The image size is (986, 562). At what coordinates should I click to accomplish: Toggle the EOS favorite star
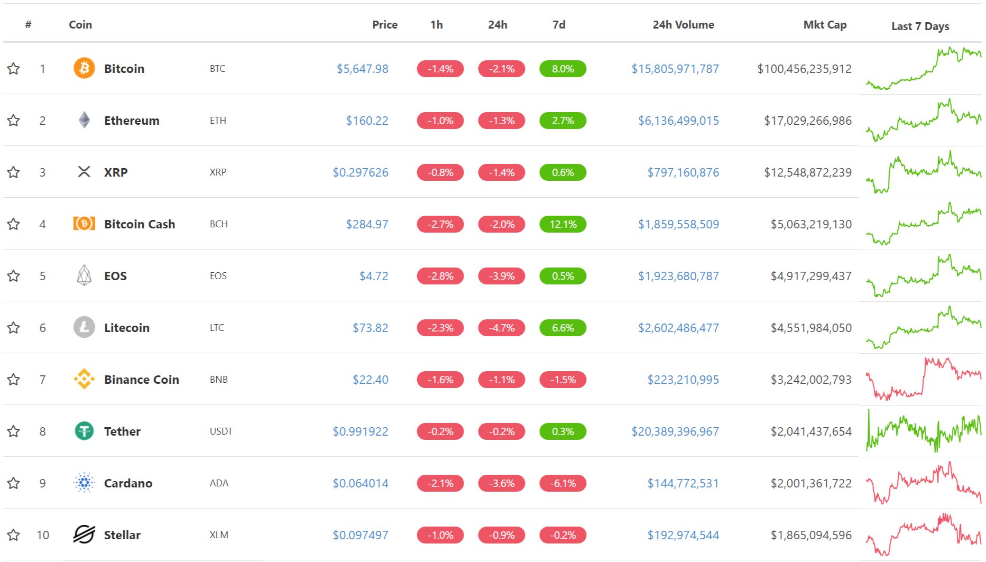click(14, 275)
